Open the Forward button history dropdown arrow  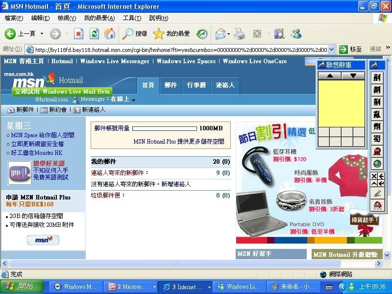tap(67, 33)
